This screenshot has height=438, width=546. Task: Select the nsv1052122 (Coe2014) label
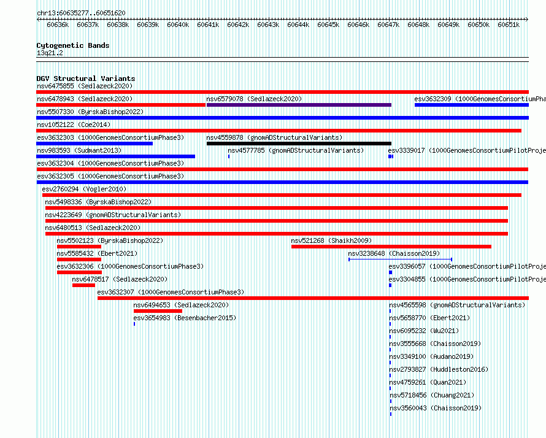tap(74, 125)
